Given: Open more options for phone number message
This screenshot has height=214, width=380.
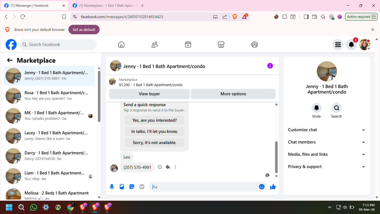Looking at the screenshot, I should (176, 167).
